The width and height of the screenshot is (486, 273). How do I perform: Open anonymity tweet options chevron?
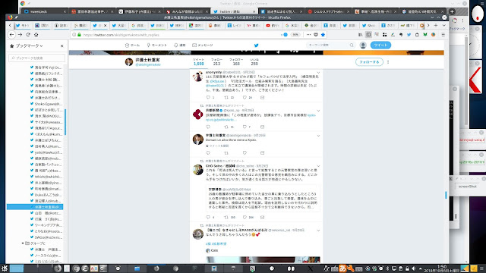pos(318,73)
